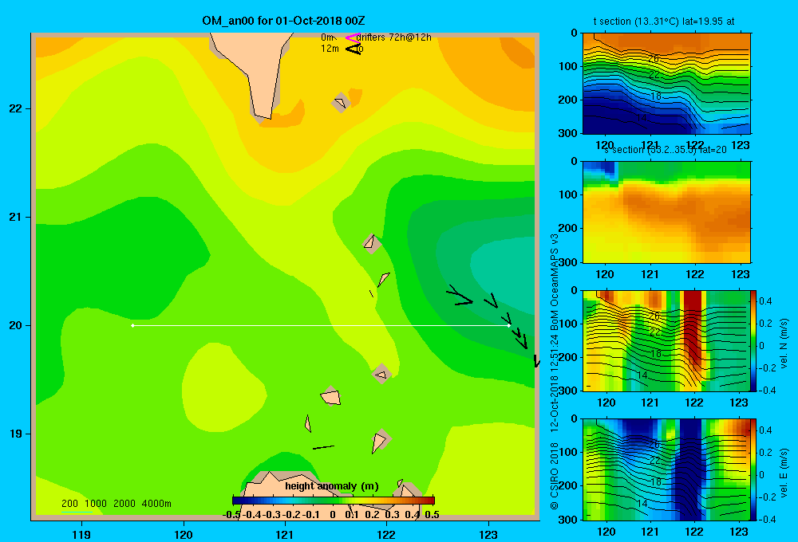Viewport: 798px width, 542px height.
Task: Click the "s section" panel title
Action: [665, 150]
